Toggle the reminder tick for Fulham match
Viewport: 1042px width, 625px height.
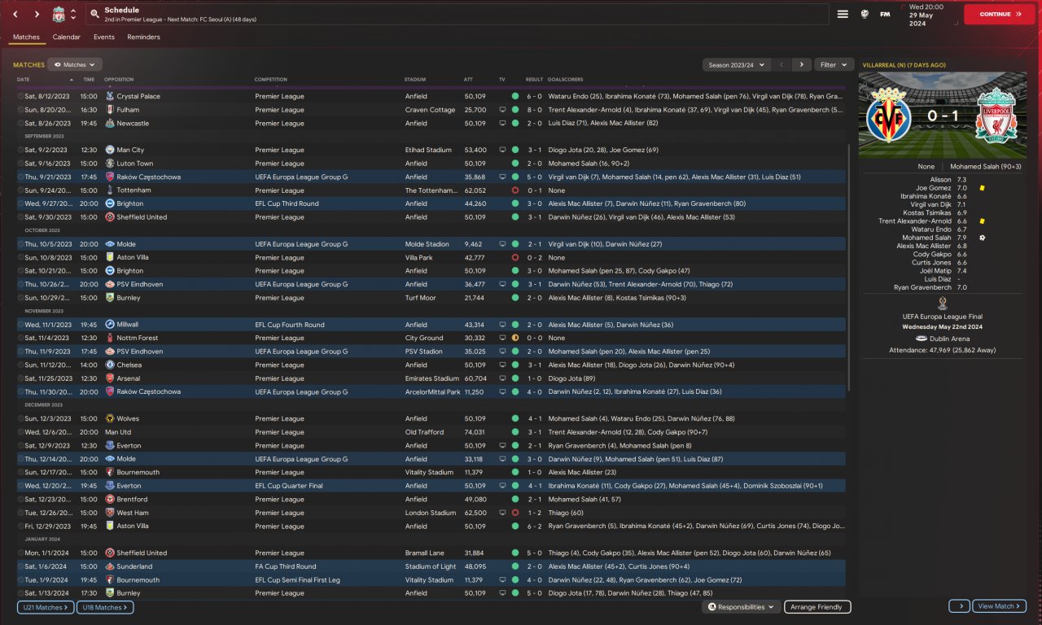coord(21,110)
